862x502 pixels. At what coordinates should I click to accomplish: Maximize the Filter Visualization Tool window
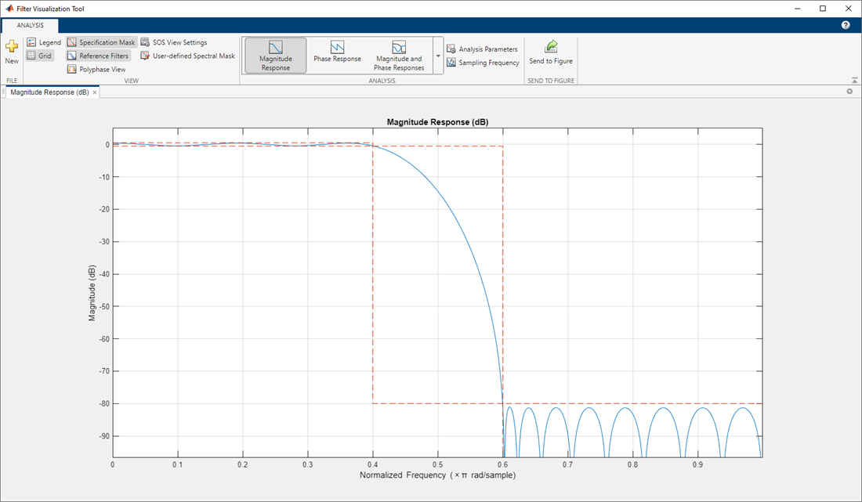pos(823,9)
